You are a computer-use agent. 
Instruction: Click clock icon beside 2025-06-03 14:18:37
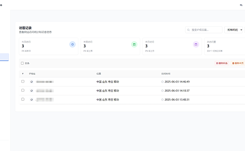[x=162, y=91]
